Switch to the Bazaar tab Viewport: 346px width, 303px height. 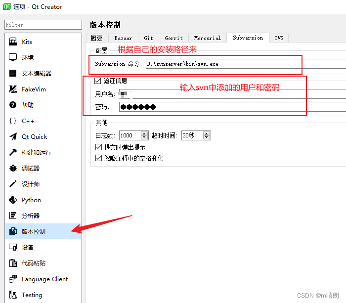123,38
